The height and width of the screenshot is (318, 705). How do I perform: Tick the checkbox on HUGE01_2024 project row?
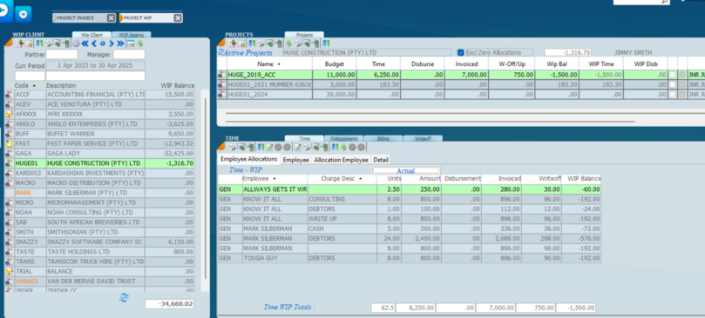pyautogui.click(x=672, y=95)
